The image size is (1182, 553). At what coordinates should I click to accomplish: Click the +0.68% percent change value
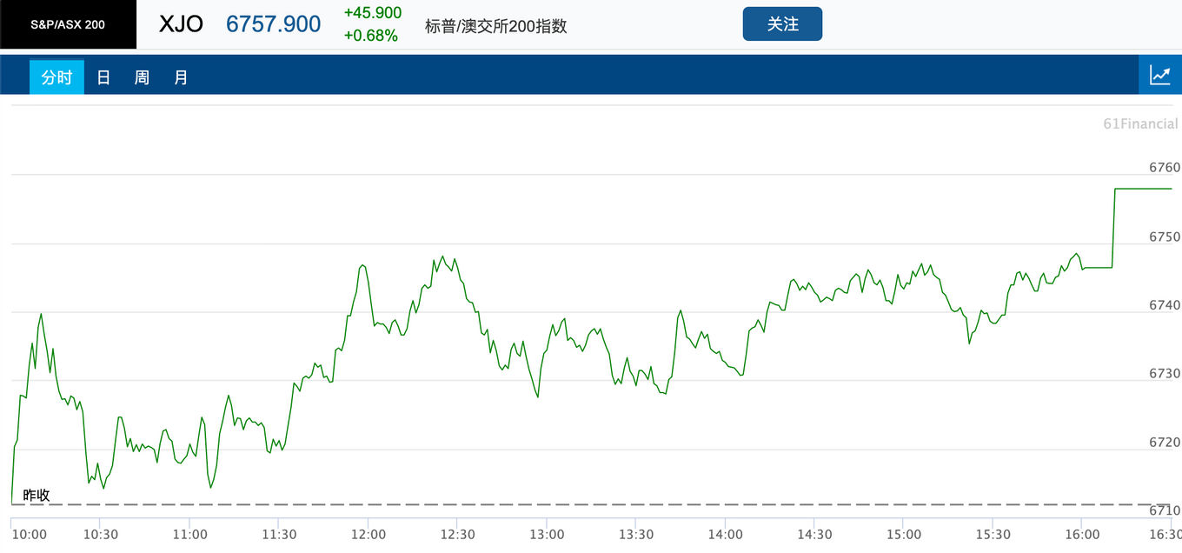371,36
